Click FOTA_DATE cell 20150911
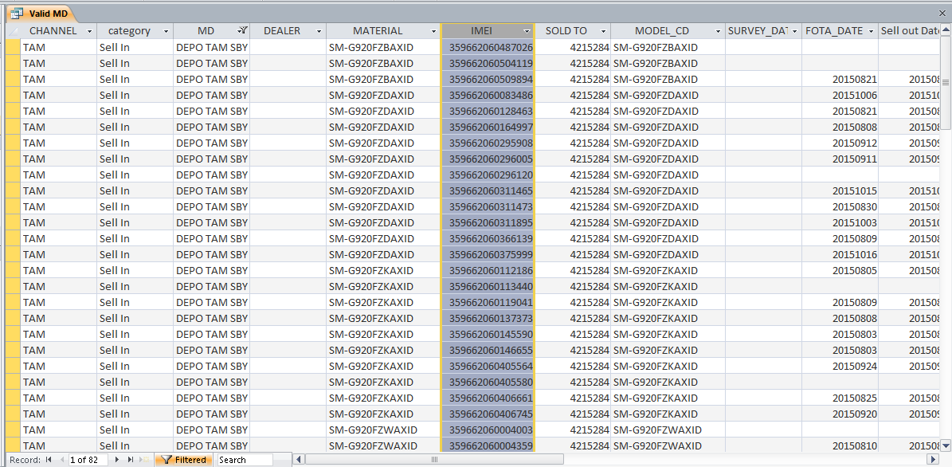 click(x=840, y=159)
